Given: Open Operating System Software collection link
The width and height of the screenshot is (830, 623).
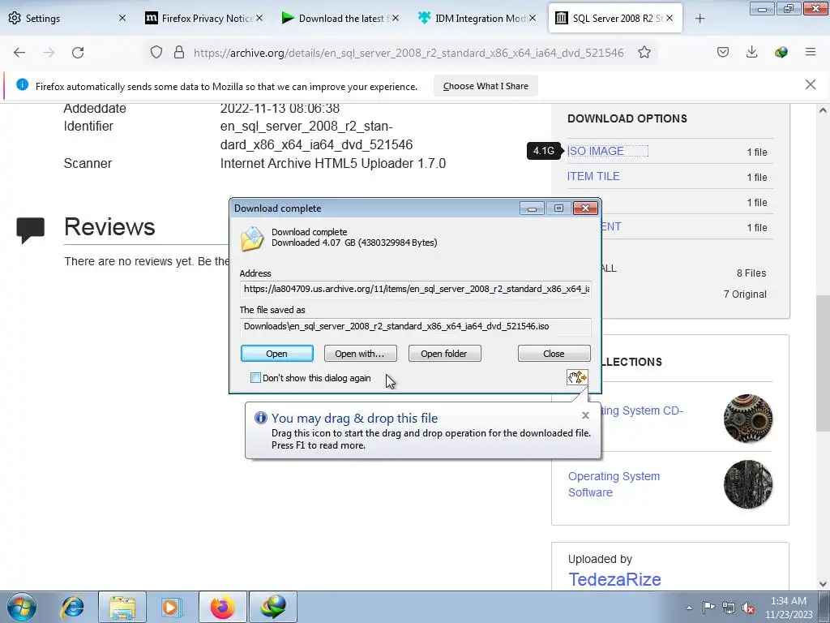Looking at the screenshot, I should pyautogui.click(x=614, y=484).
